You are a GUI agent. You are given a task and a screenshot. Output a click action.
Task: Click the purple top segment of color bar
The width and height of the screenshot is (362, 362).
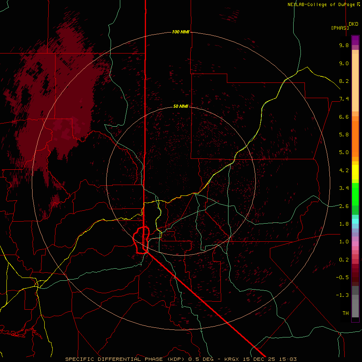(x=355, y=40)
